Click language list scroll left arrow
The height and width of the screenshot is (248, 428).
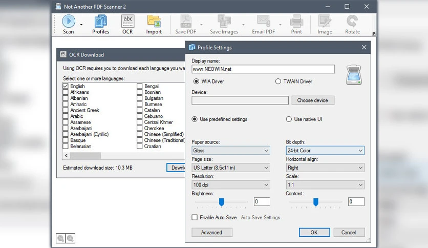(x=67, y=155)
